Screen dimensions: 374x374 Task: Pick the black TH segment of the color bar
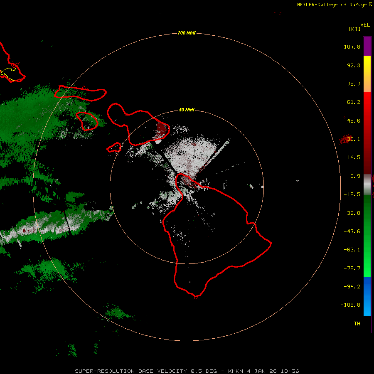367,324
